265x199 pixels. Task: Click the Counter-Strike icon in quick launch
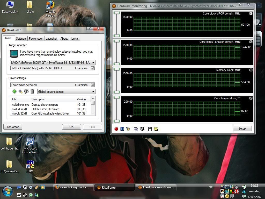pyautogui.click(x=25, y=187)
